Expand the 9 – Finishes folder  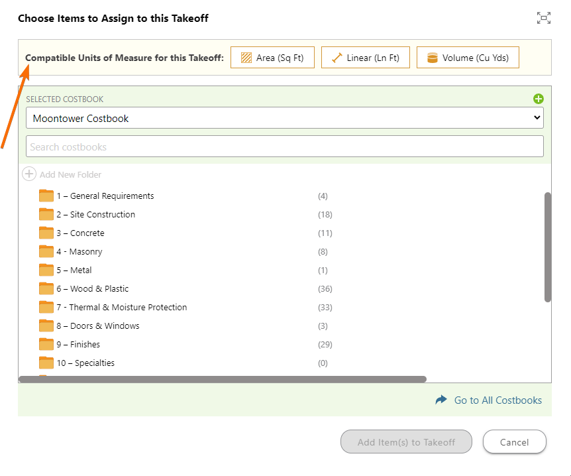point(78,344)
